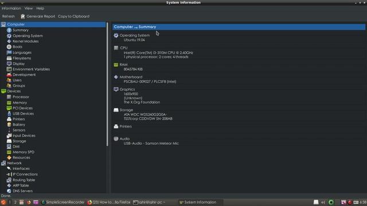Click the Kernel Modules icon in sidebar

[x=9, y=41]
